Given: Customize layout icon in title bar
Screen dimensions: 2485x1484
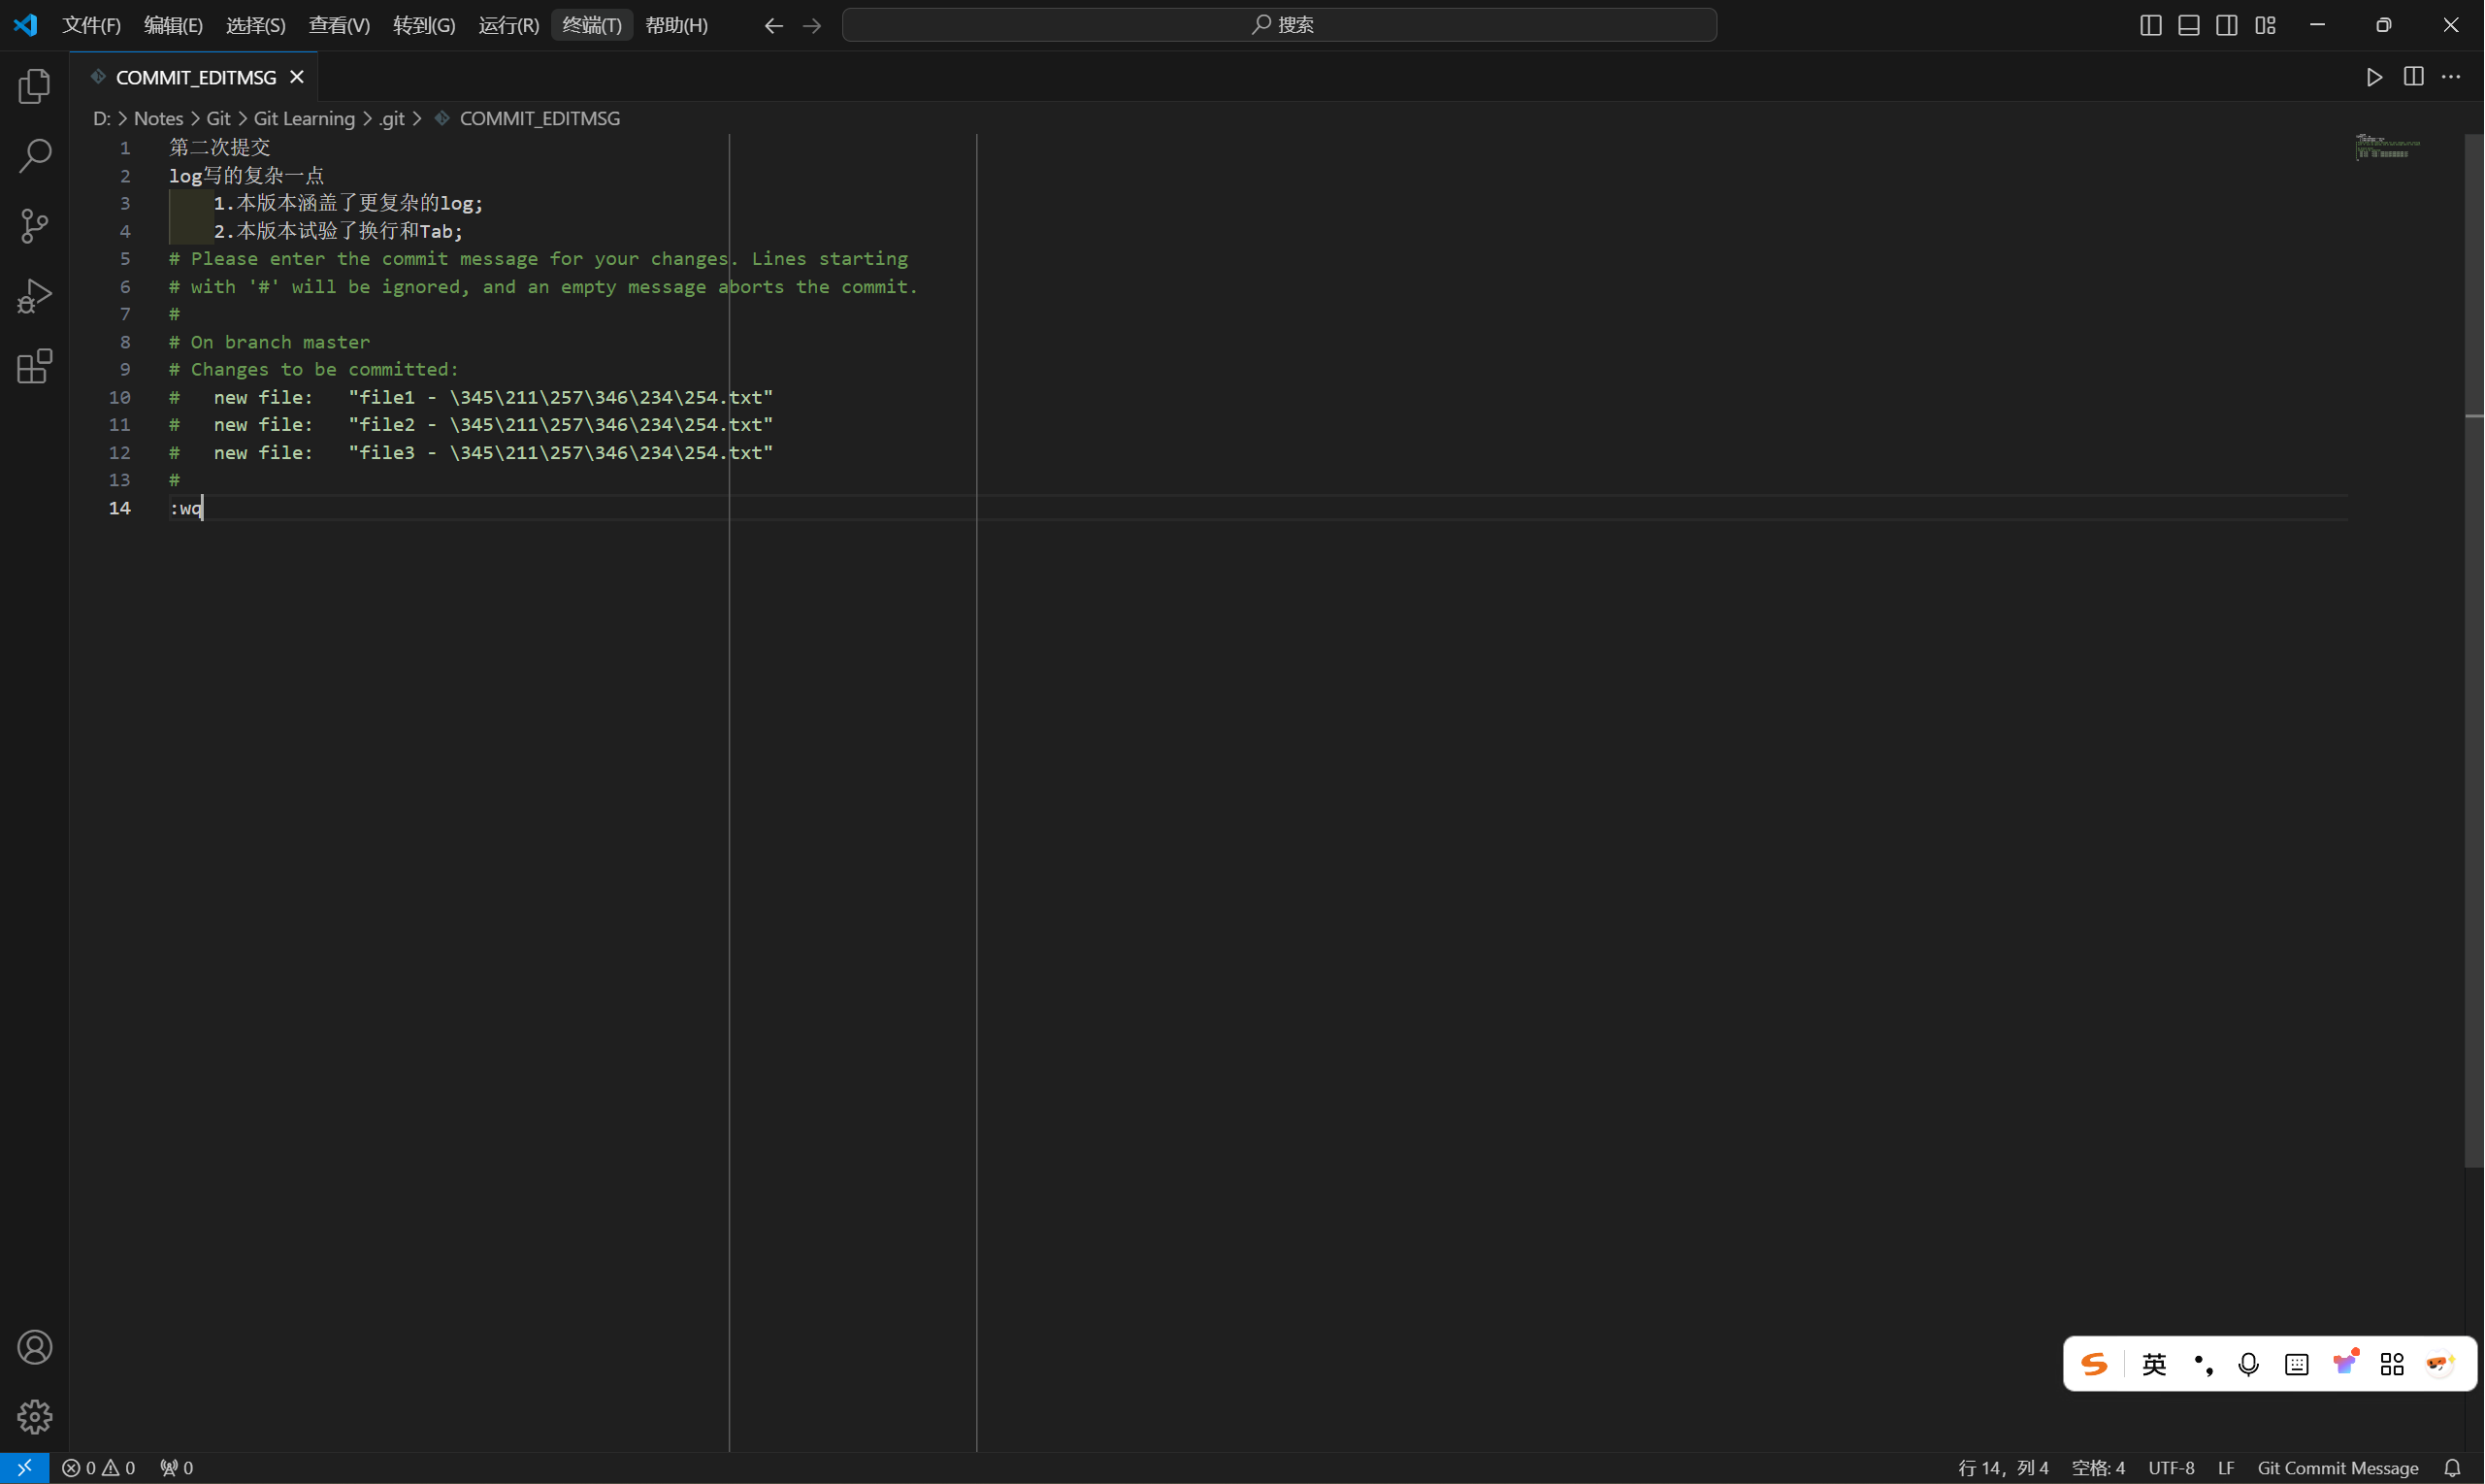Looking at the screenshot, I should click(x=2265, y=25).
